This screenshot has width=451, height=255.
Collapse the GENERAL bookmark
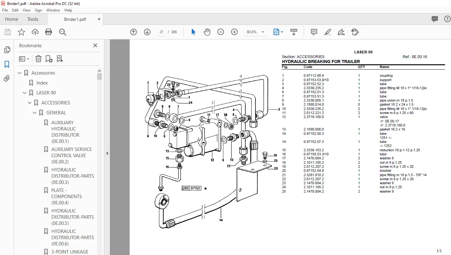(35, 113)
